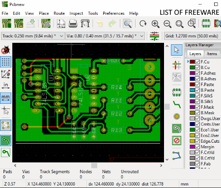
Task: Click the Print board icon
Action: coord(73,24)
